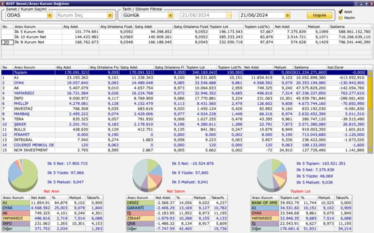
Task: Click the Toplam Lot pie chart
Action: coord(272,175)
